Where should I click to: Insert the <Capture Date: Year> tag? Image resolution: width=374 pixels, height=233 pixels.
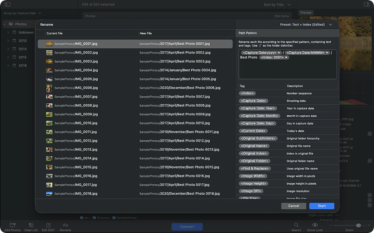coord(258,108)
